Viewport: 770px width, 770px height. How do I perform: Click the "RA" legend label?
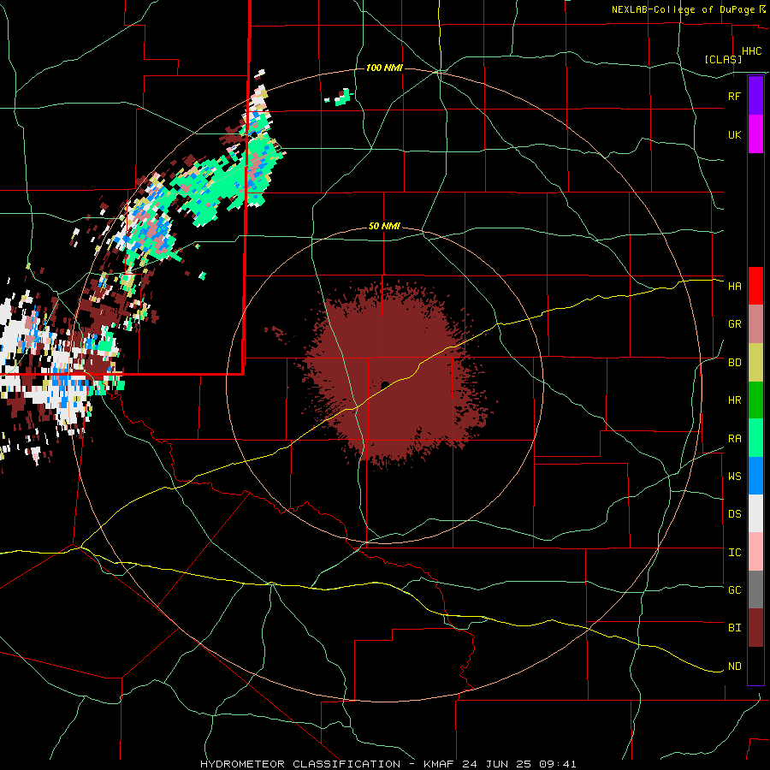coord(734,439)
